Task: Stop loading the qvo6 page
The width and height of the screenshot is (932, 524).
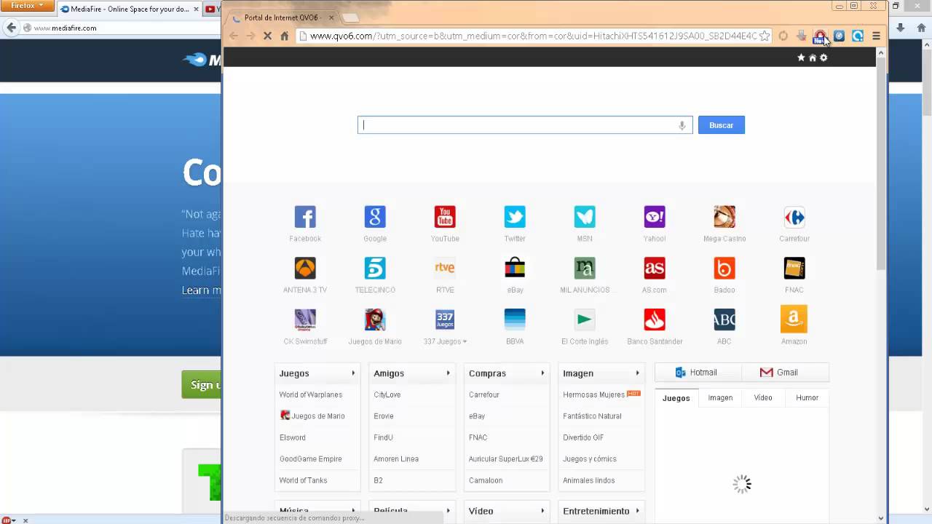Action: click(267, 36)
